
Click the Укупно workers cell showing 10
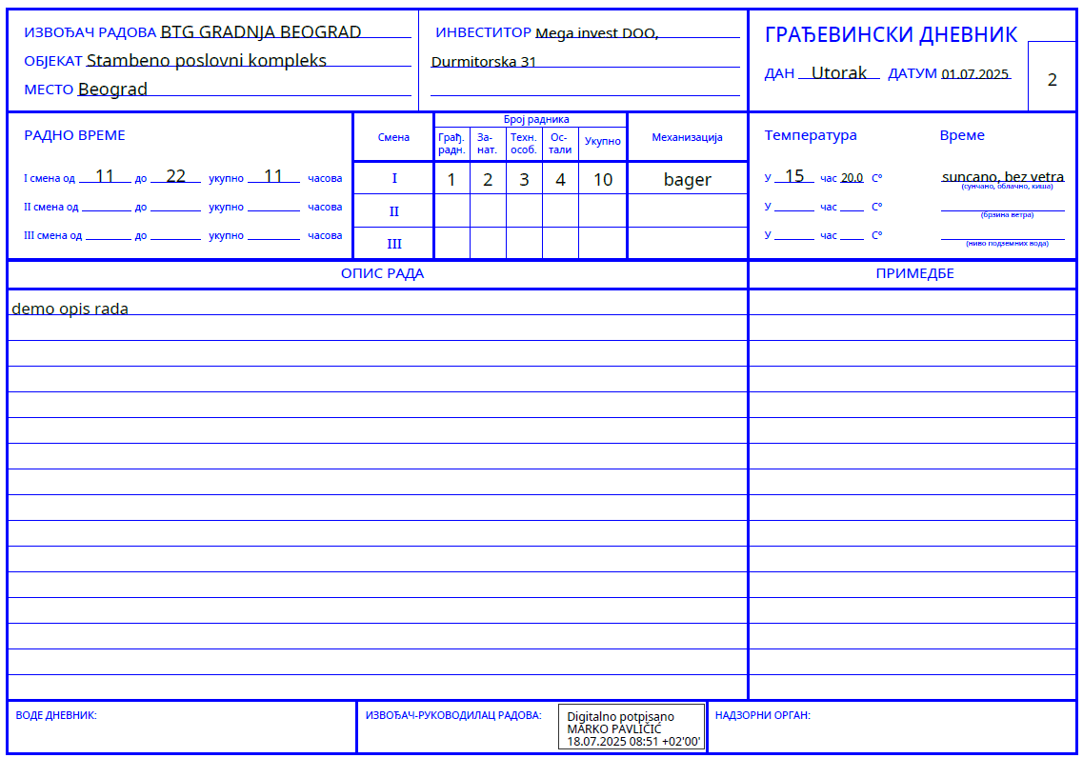[x=602, y=179]
